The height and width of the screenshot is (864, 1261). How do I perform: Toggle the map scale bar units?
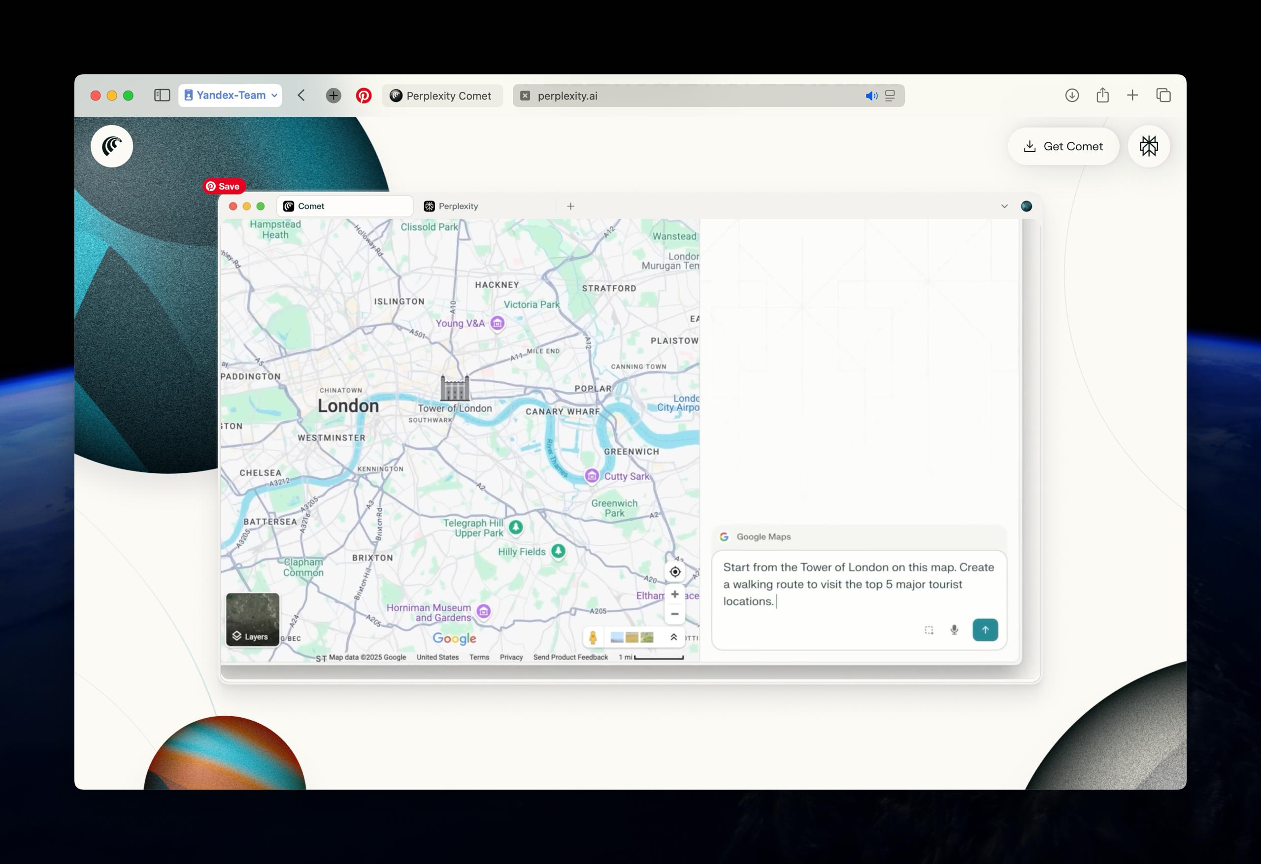(x=651, y=657)
